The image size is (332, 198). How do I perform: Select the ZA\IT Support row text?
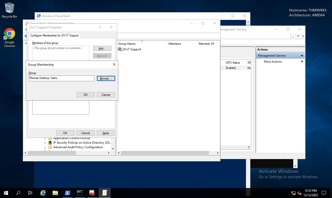pyautogui.click(x=132, y=49)
